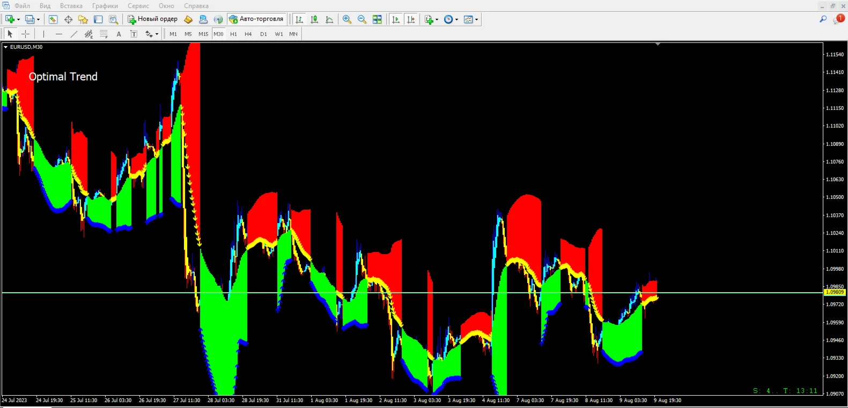Open the Окно menu
The height and width of the screenshot is (408, 848).
pos(166,6)
